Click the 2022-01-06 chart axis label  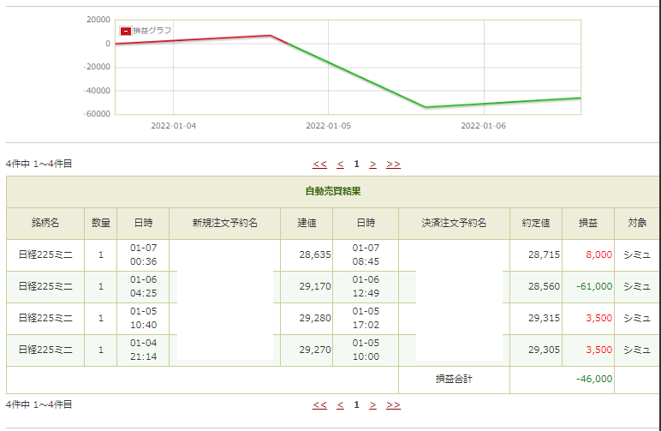pyautogui.click(x=484, y=126)
